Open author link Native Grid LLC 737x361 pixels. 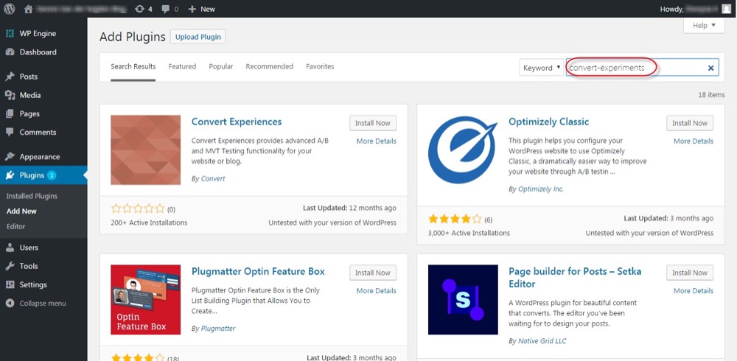[x=542, y=341]
